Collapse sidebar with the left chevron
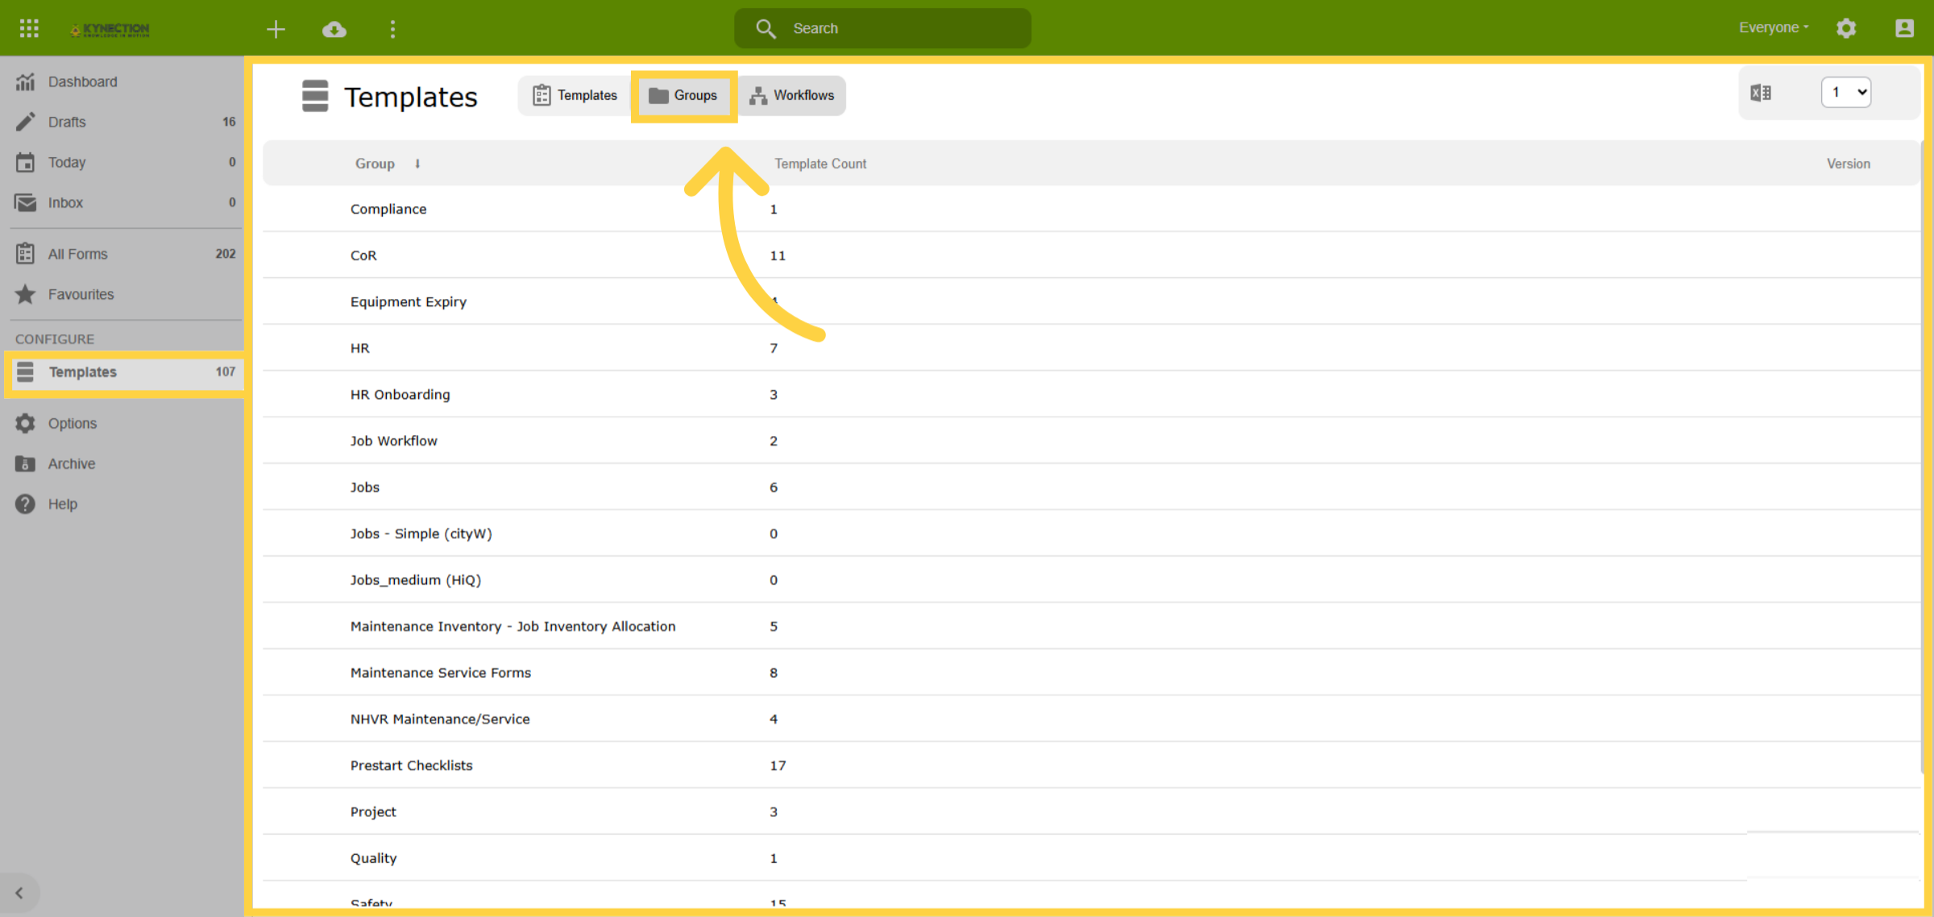This screenshot has width=1934, height=917. (x=19, y=893)
